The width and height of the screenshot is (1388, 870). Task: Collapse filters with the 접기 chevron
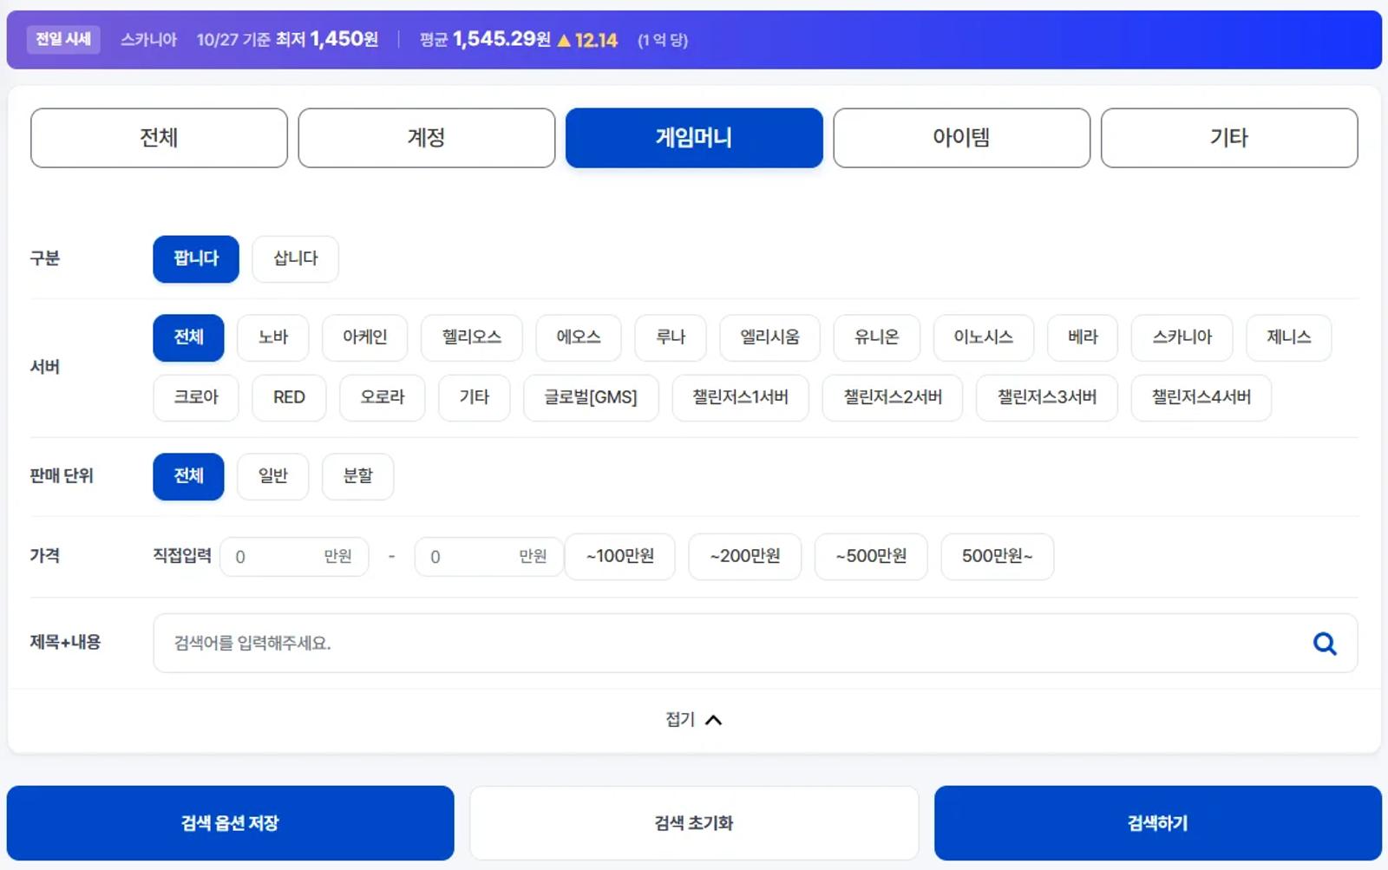(693, 720)
